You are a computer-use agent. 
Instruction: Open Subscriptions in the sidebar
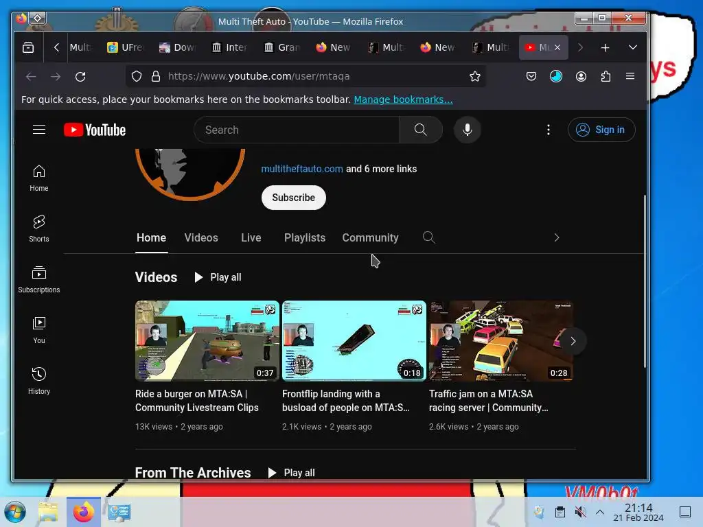pyautogui.click(x=39, y=279)
